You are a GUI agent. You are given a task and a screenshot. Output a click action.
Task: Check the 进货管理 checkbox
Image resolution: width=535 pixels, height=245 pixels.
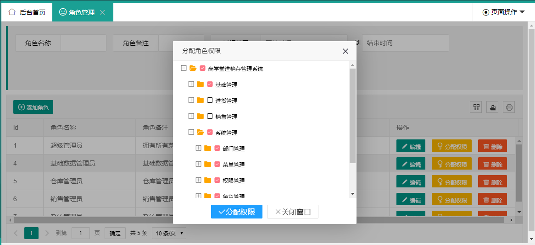210,100
